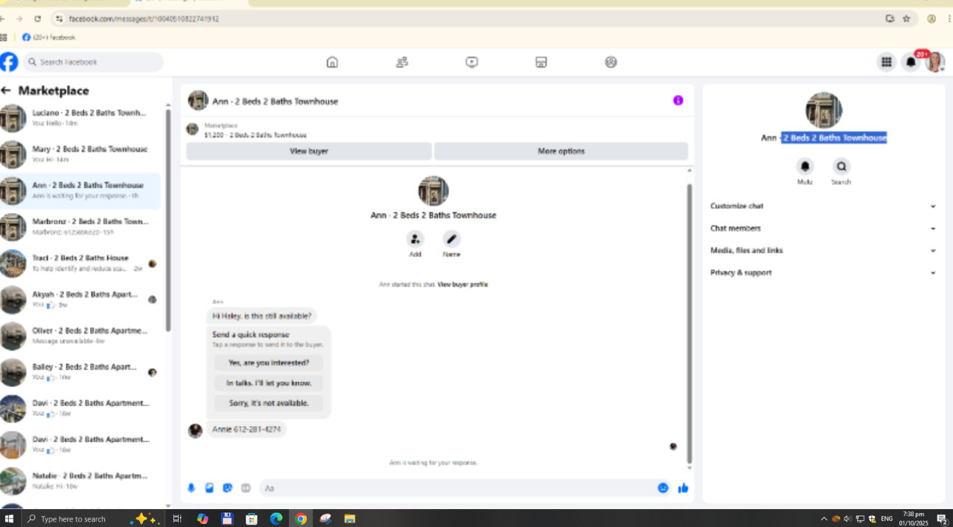
Task: Expand the Chat members section
Action: pos(823,229)
